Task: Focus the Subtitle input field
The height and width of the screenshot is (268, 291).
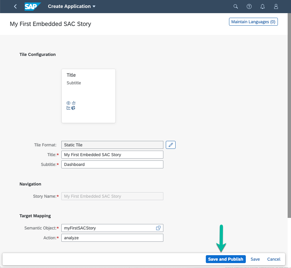Action: (112, 164)
